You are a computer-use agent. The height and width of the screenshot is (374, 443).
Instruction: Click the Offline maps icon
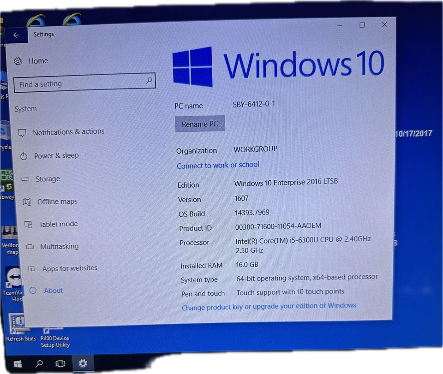coord(27,202)
